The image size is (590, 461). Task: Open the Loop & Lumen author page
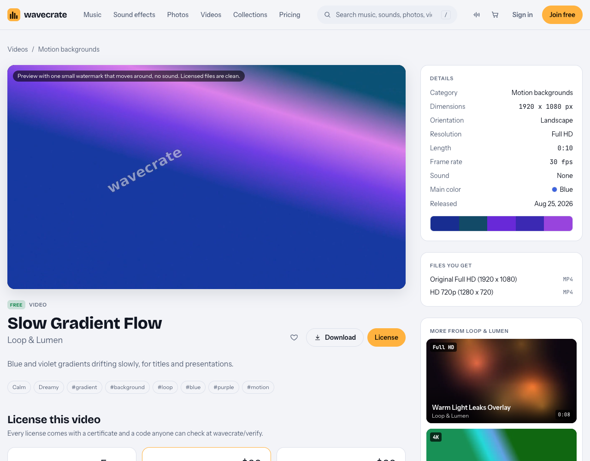click(x=35, y=340)
